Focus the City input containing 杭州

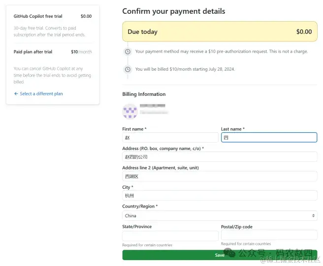click(219, 196)
